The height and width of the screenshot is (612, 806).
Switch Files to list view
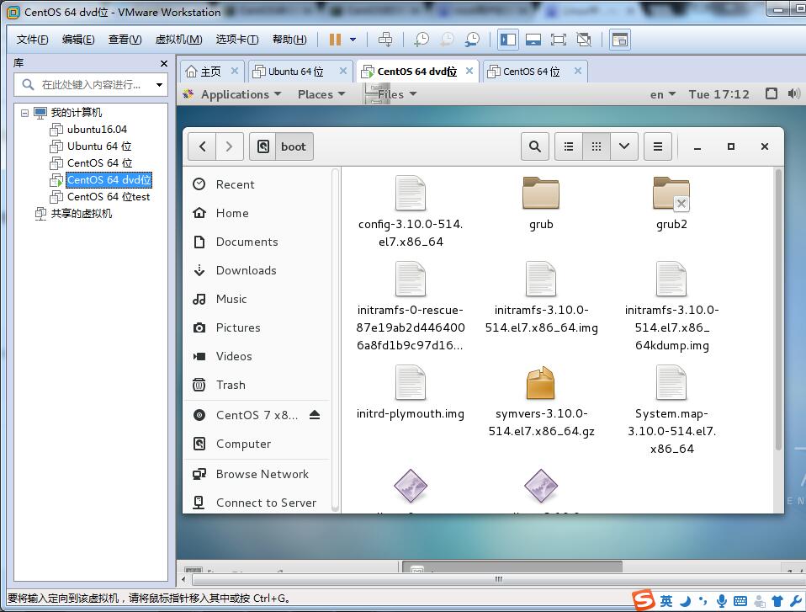pos(569,146)
